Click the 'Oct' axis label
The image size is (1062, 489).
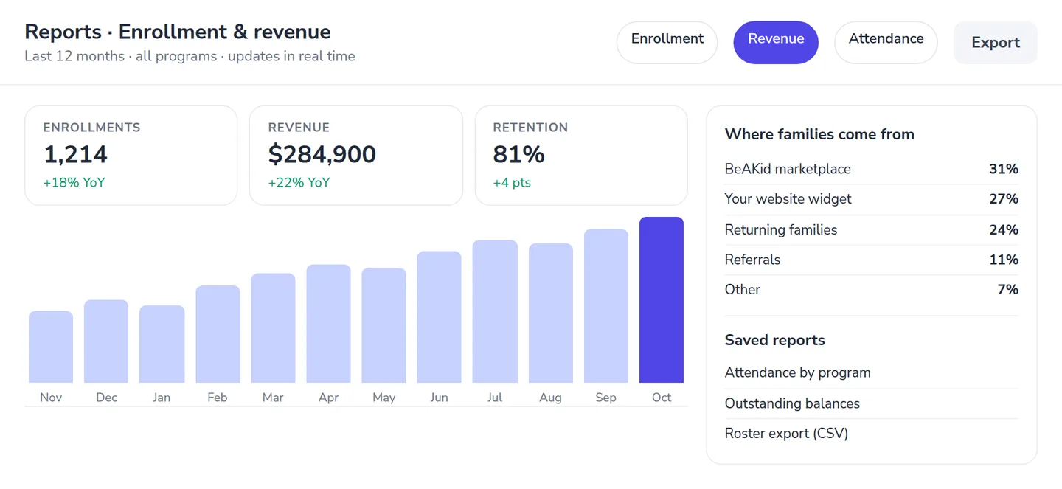pos(662,398)
